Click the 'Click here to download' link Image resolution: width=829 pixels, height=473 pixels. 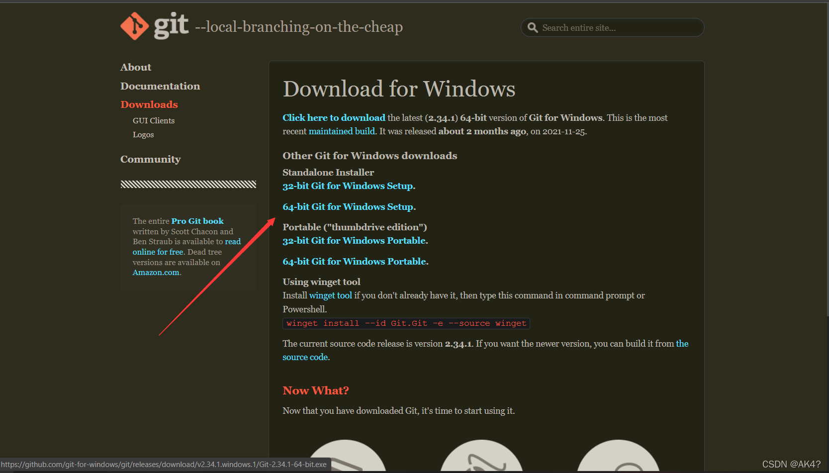334,118
